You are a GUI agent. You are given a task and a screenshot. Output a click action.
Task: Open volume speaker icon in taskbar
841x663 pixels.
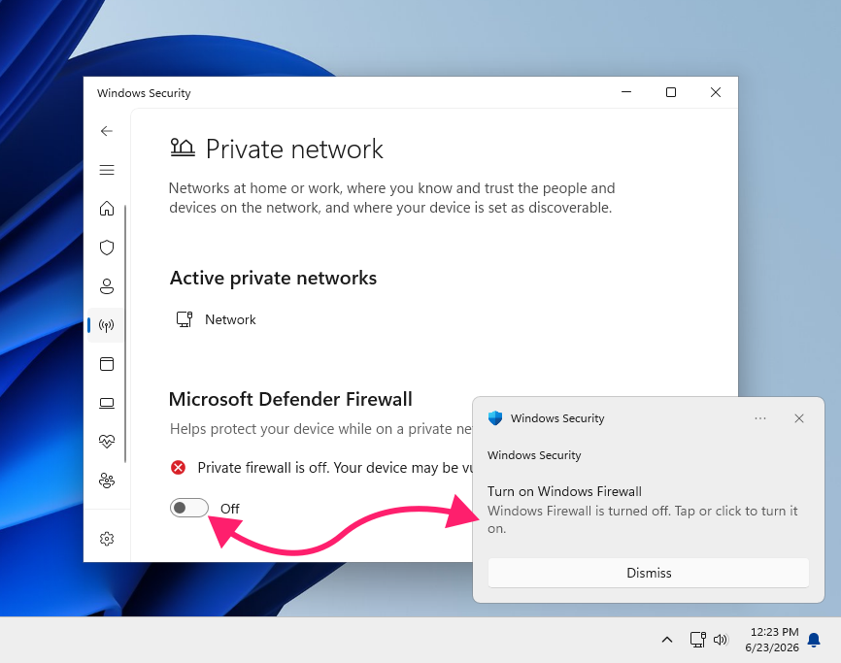[x=721, y=640]
